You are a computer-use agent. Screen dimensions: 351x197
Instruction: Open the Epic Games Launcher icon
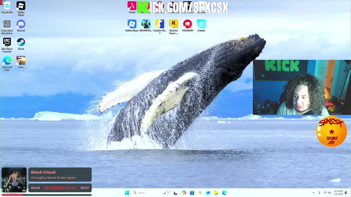(x=7, y=45)
